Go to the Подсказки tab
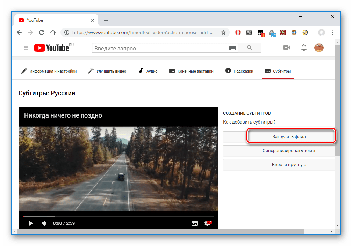 click(x=239, y=71)
